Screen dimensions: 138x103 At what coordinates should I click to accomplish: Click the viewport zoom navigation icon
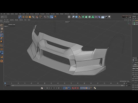[x=127, y=20]
